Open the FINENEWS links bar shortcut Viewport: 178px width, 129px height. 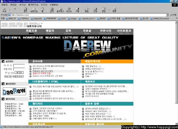50,19
